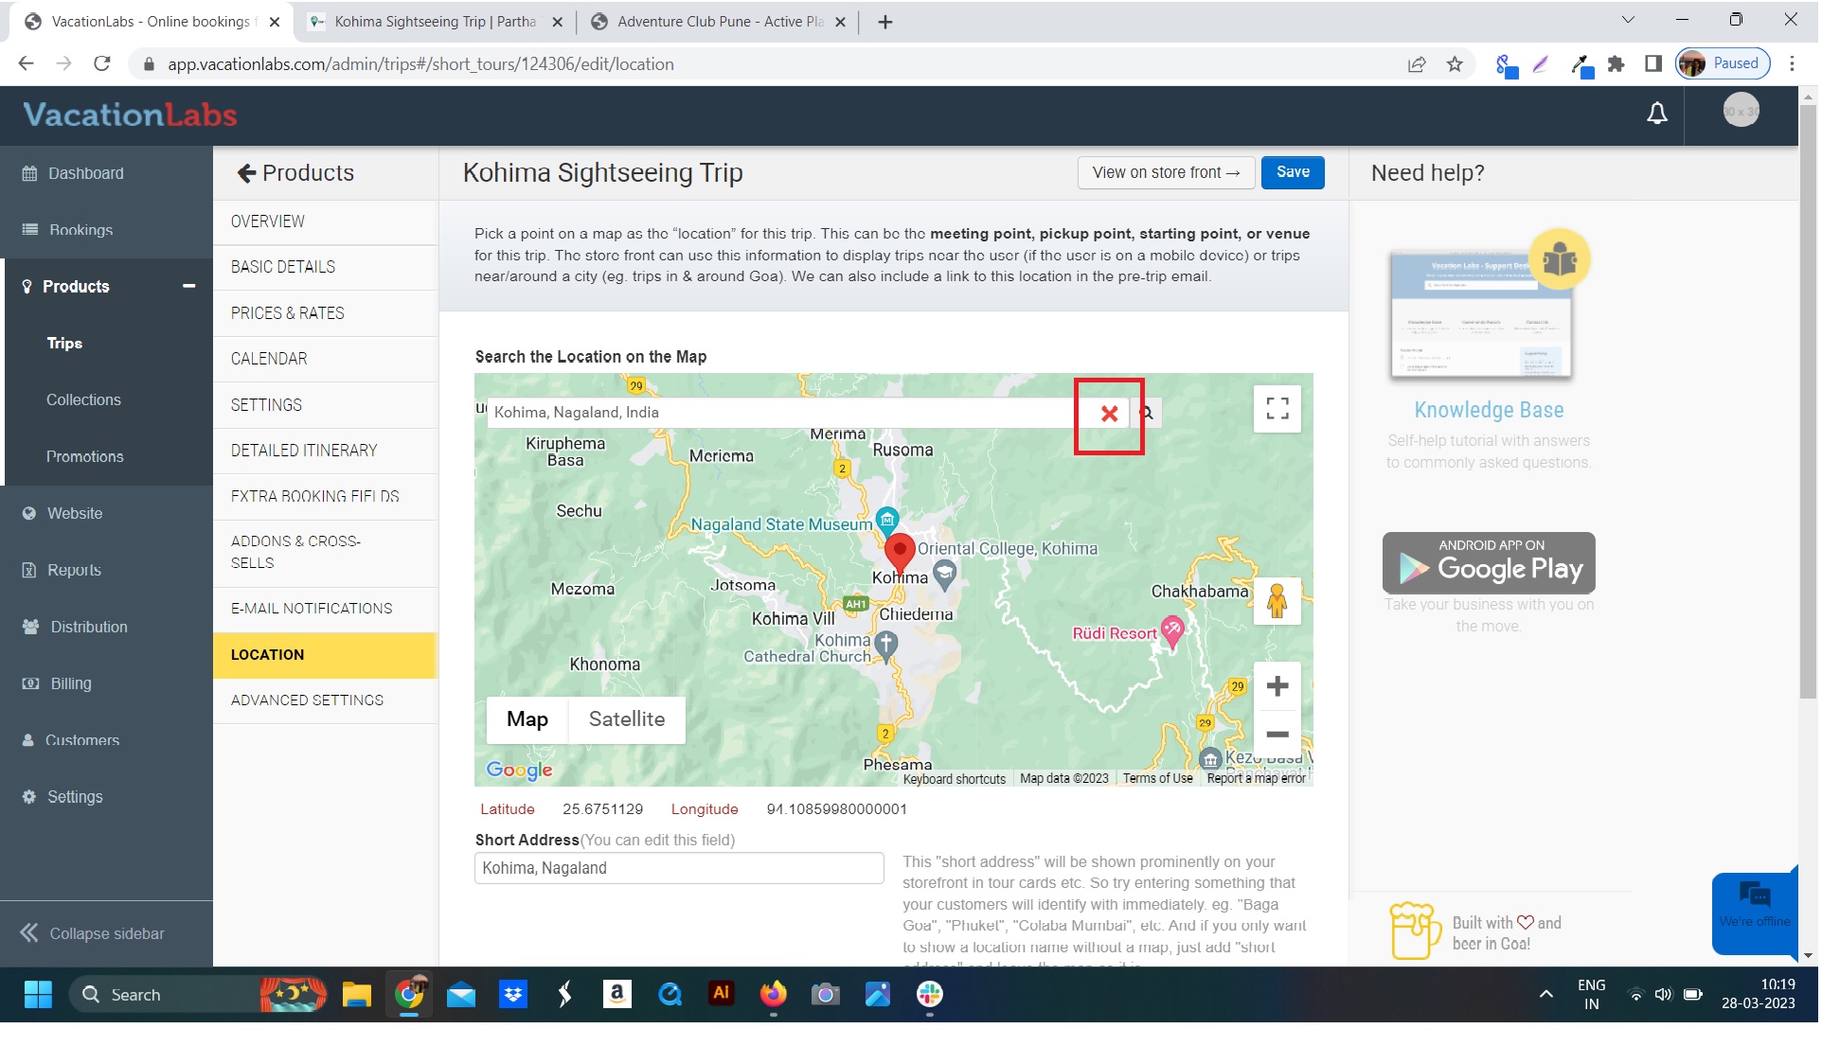Zoom in on the map

tap(1279, 686)
